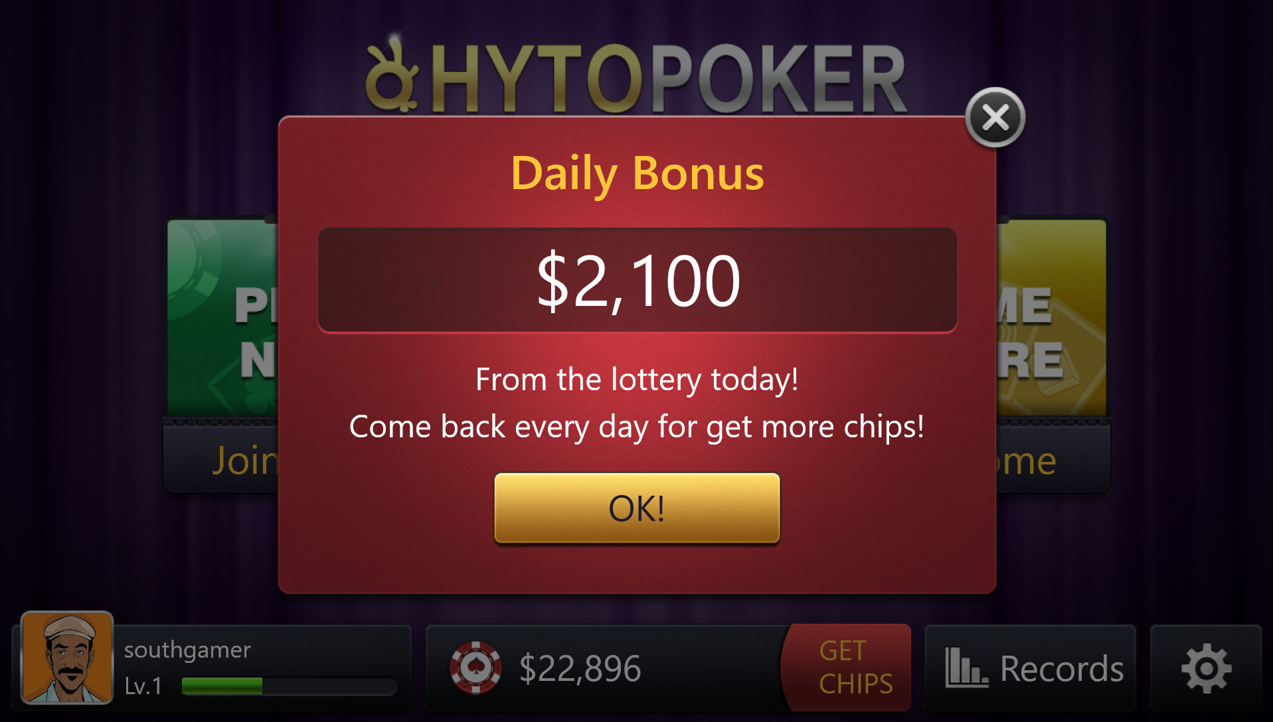
Task: Tap the gold game card on right
Action: (1051, 317)
